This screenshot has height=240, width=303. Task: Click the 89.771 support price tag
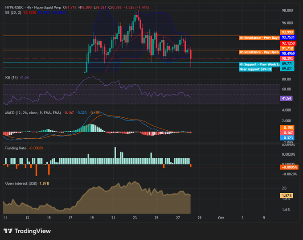(x=287, y=64)
